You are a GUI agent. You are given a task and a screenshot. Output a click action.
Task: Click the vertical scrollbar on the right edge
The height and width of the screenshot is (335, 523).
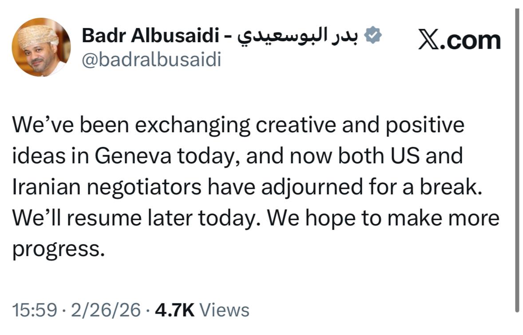click(x=517, y=160)
